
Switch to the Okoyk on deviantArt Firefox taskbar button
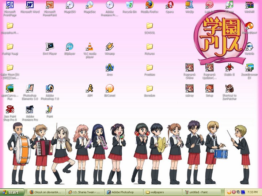pyautogui.click(x=46, y=192)
